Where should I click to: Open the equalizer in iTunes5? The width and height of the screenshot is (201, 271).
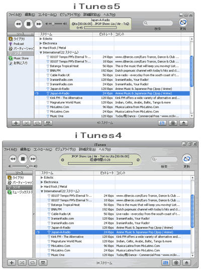coord(162,123)
